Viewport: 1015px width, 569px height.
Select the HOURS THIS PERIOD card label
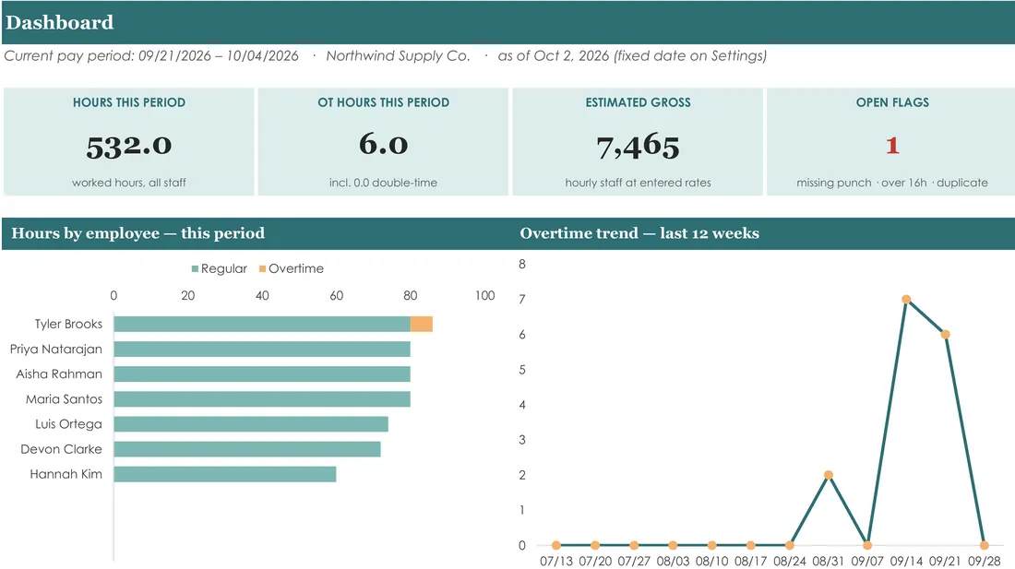(129, 102)
